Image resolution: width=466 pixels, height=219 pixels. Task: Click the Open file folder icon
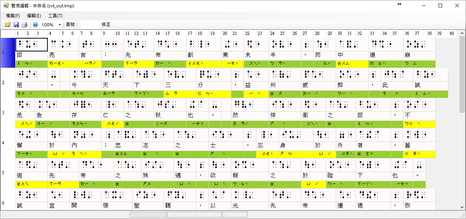pos(7,25)
